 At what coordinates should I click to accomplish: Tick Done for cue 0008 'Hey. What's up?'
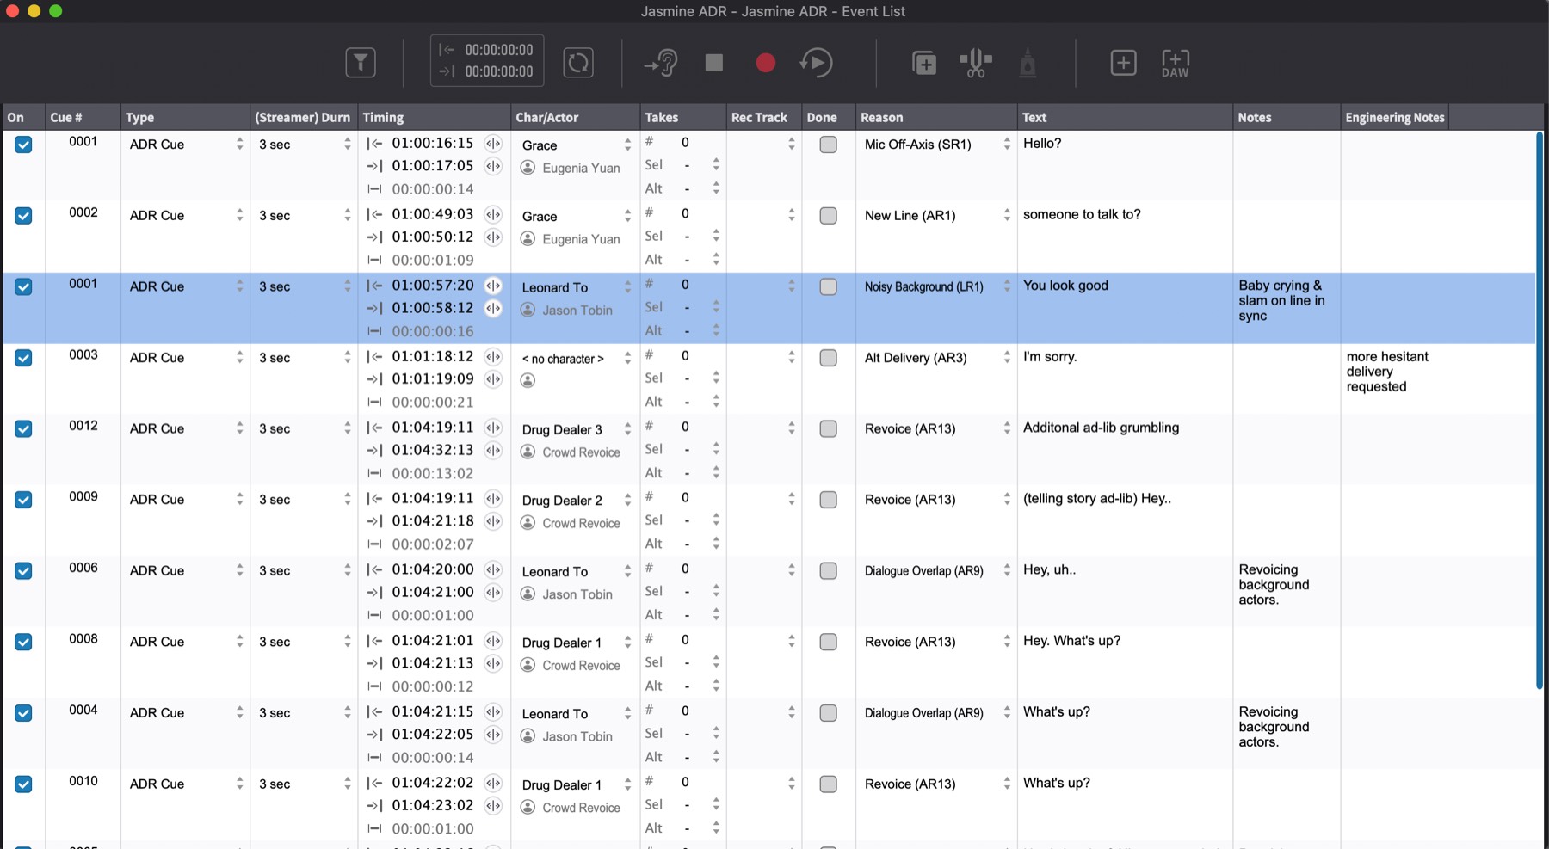point(828,642)
